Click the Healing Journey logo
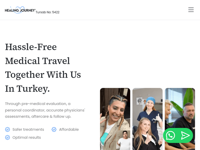 click(x=20, y=10)
